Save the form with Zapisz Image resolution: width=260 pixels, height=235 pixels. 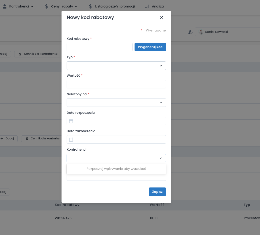(x=157, y=192)
